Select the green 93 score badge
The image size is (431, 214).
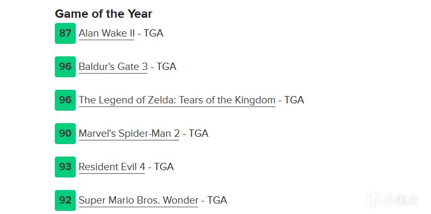tap(65, 167)
